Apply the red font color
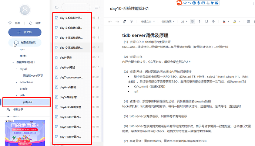The image size is (255, 146). coord(224,21)
